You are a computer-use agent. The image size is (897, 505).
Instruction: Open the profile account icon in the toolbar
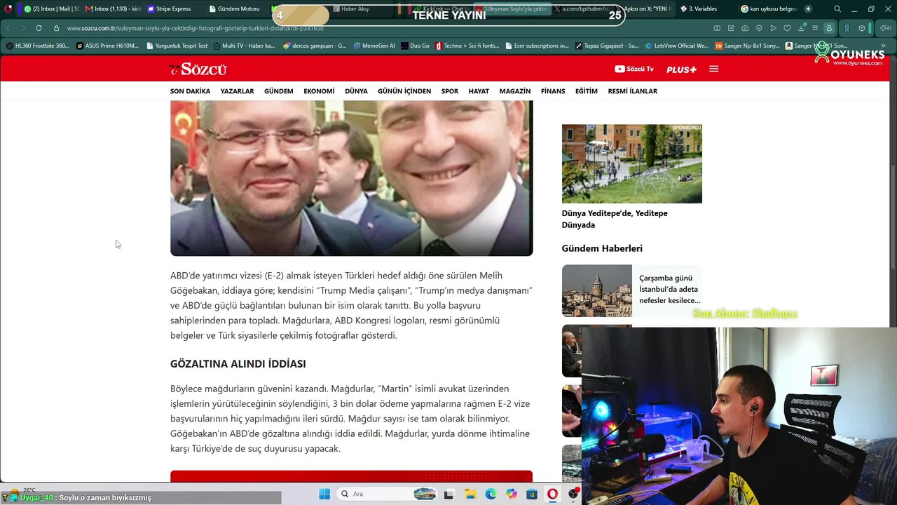pyautogui.click(x=830, y=28)
